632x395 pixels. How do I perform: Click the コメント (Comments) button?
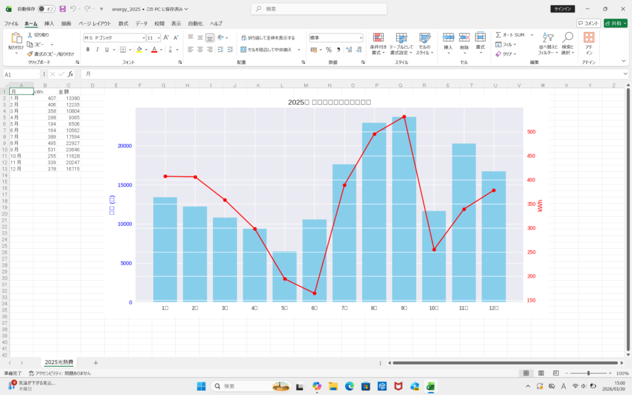point(588,23)
